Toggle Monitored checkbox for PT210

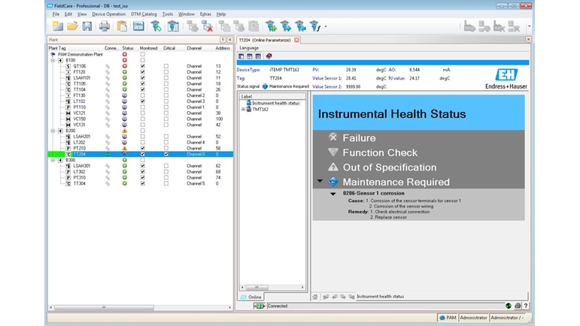click(x=142, y=148)
